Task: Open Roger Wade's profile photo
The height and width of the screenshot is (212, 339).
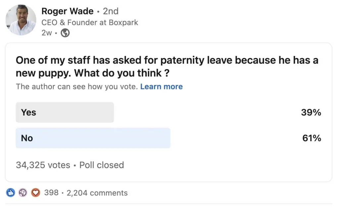Action: 21,20
